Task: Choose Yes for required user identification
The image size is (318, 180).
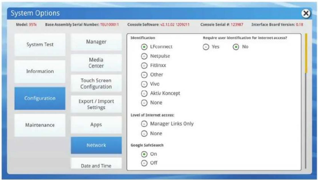Action: 206,47
